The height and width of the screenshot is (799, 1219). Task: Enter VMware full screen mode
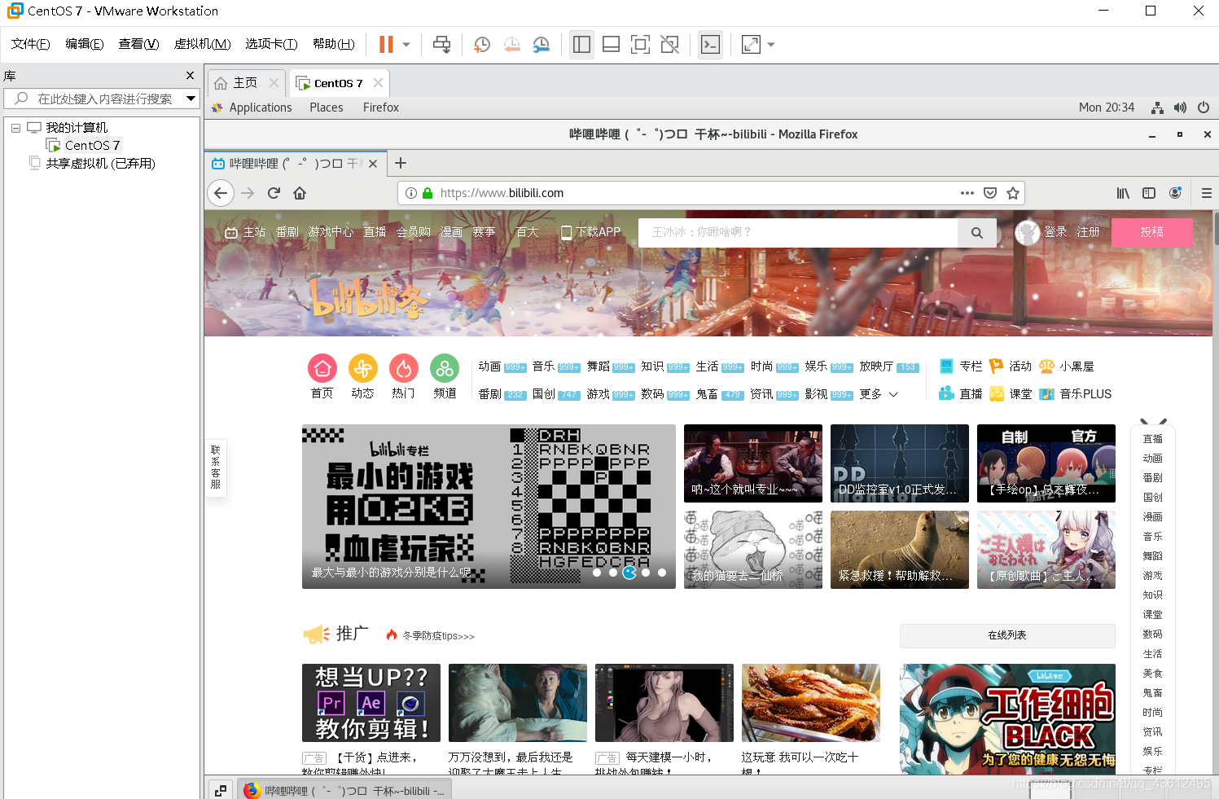pyautogui.click(x=640, y=44)
